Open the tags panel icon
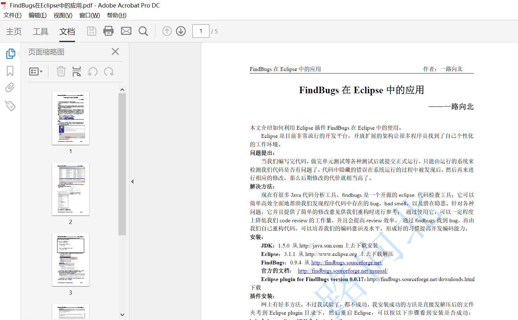This screenshot has width=518, height=320. [10, 106]
